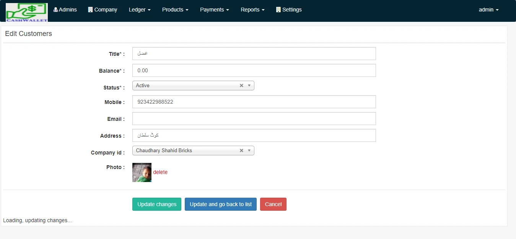
Task: Click into the Mobile number field
Action: (254, 102)
